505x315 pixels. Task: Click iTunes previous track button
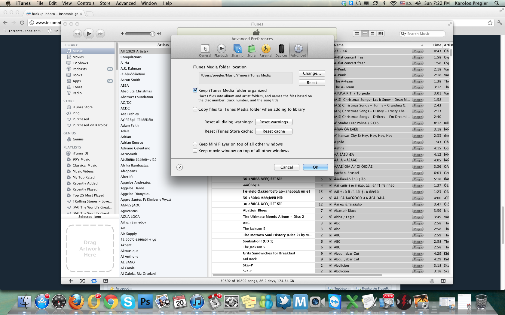[x=77, y=34]
